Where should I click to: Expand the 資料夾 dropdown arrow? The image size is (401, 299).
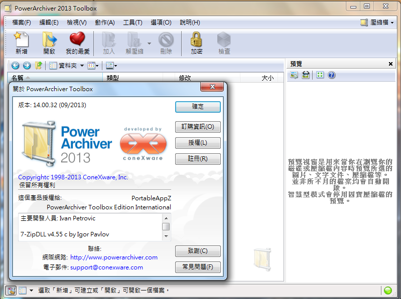[82, 66]
